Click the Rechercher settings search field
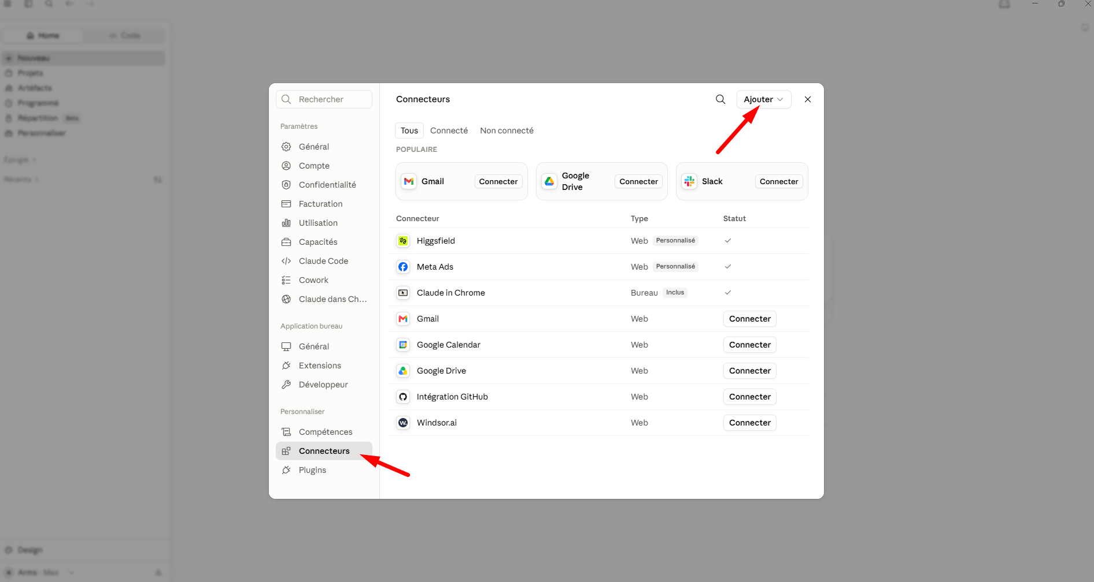This screenshot has width=1094, height=582. tap(324, 99)
